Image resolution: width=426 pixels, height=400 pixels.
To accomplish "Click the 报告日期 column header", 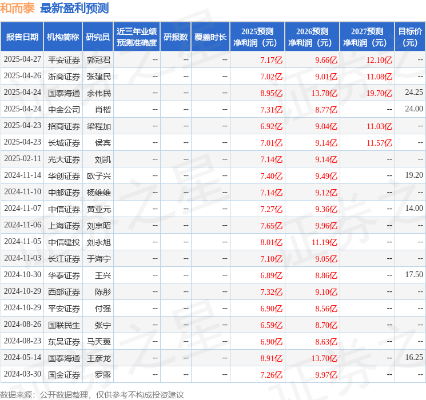I will pos(22,37).
